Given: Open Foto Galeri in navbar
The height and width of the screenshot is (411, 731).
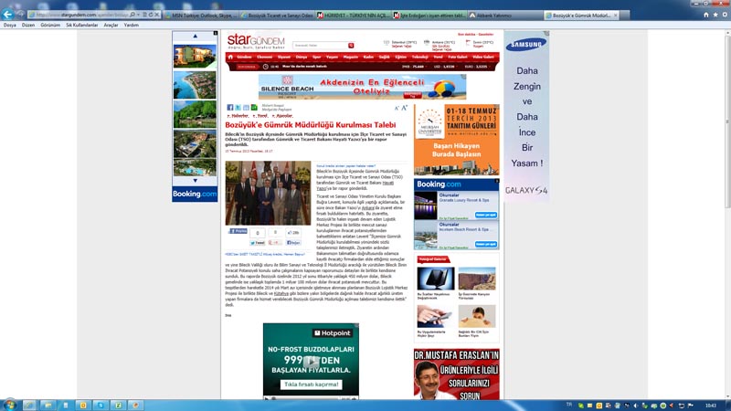Looking at the screenshot, I should [x=458, y=57].
